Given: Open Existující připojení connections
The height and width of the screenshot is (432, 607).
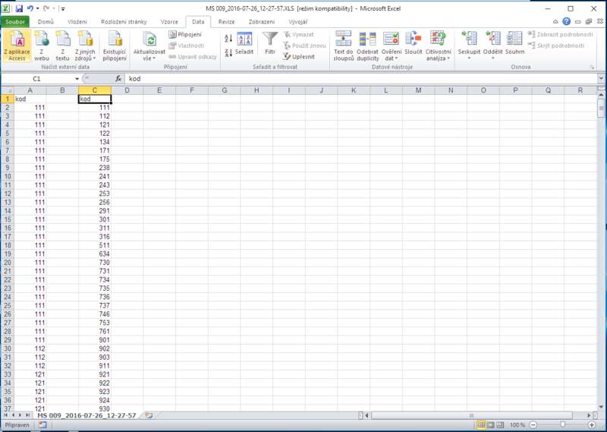Looking at the screenshot, I should (x=115, y=46).
